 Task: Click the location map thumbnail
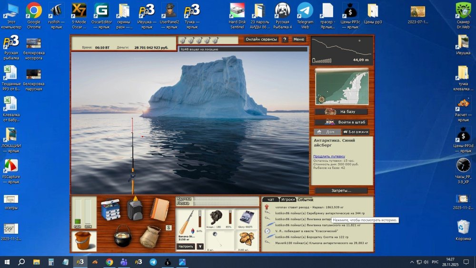pos(341,87)
